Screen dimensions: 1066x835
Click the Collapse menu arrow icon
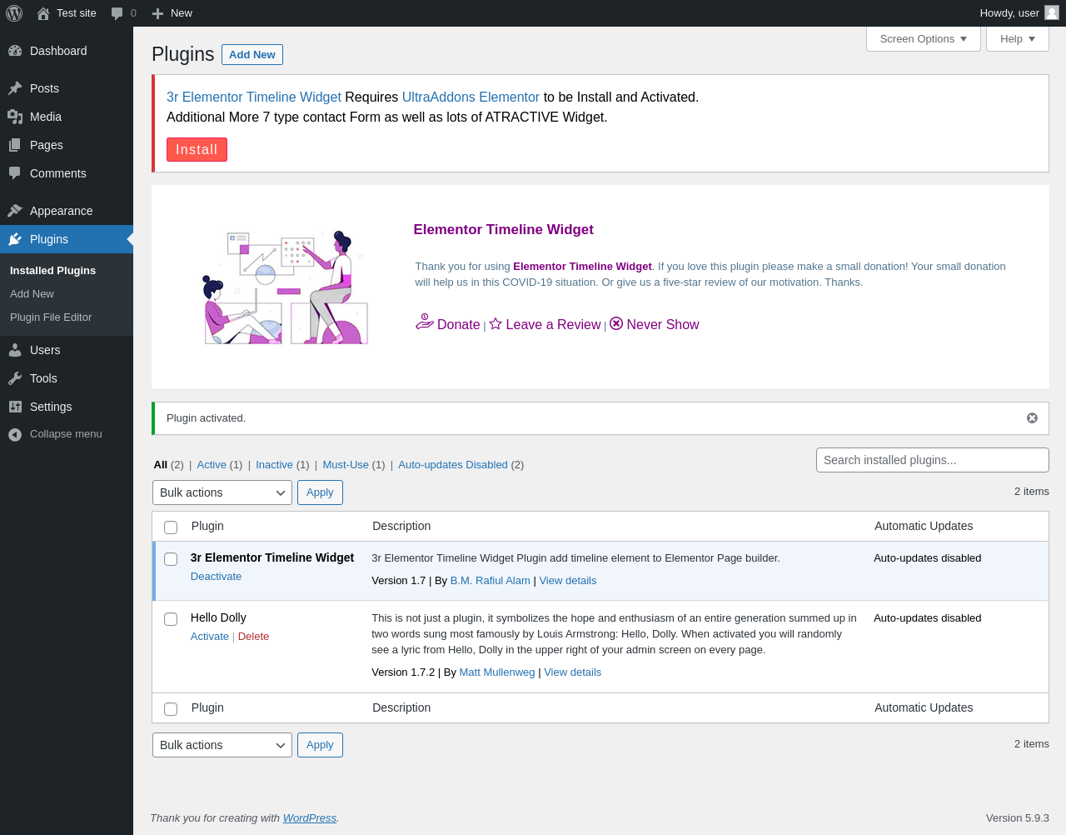tap(15, 434)
